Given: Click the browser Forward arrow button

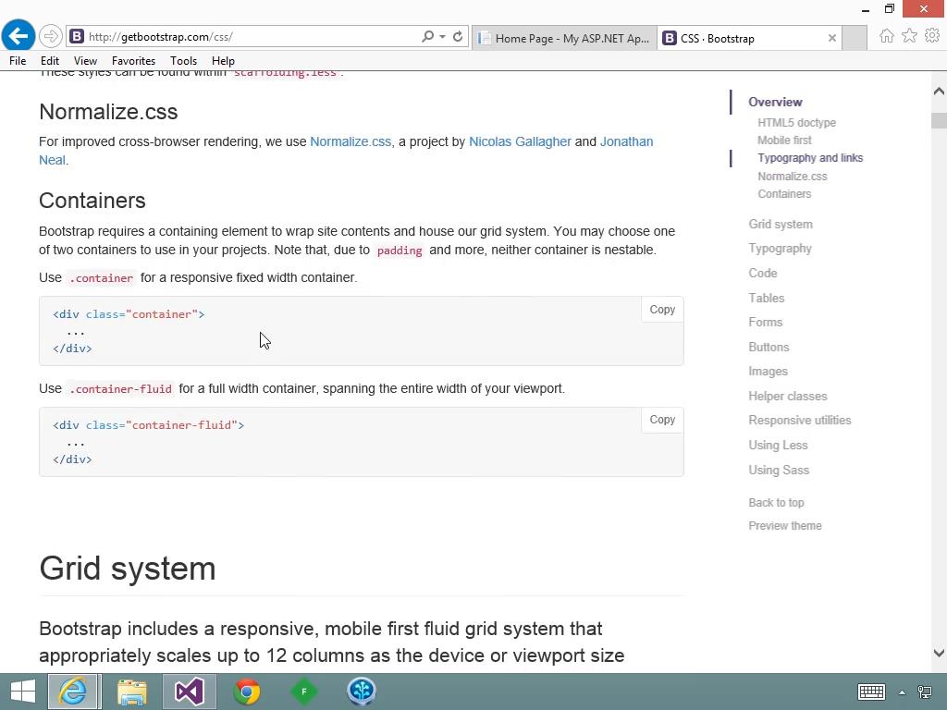Looking at the screenshot, I should [51, 36].
